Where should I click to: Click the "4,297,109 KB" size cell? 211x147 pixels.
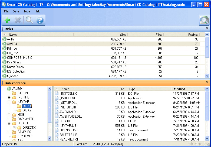click(x=117, y=76)
